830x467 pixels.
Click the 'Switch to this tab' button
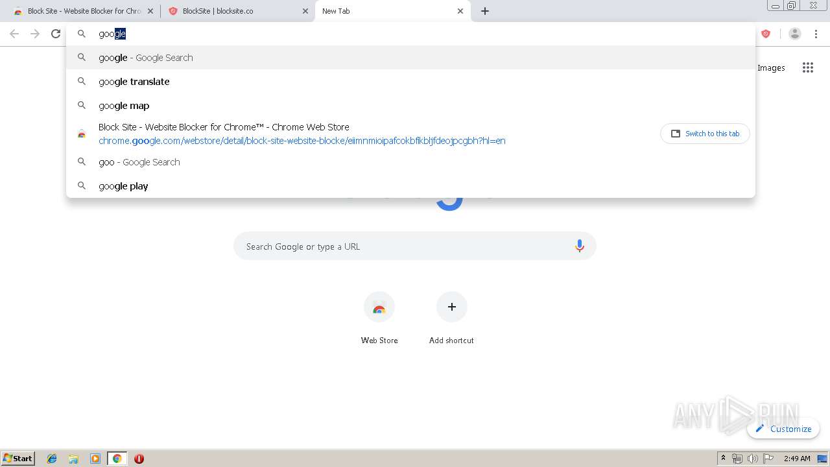pos(705,134)
